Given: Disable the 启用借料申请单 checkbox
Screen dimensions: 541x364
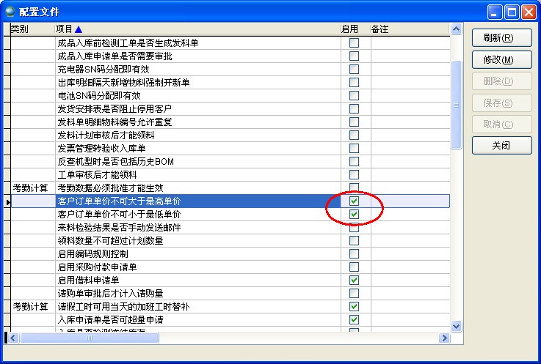Looking at the screenshot, I should coord(355,280).
